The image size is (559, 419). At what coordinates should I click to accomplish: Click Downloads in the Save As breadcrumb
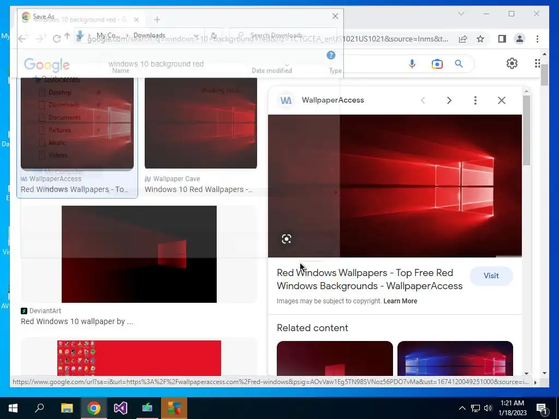149,35
